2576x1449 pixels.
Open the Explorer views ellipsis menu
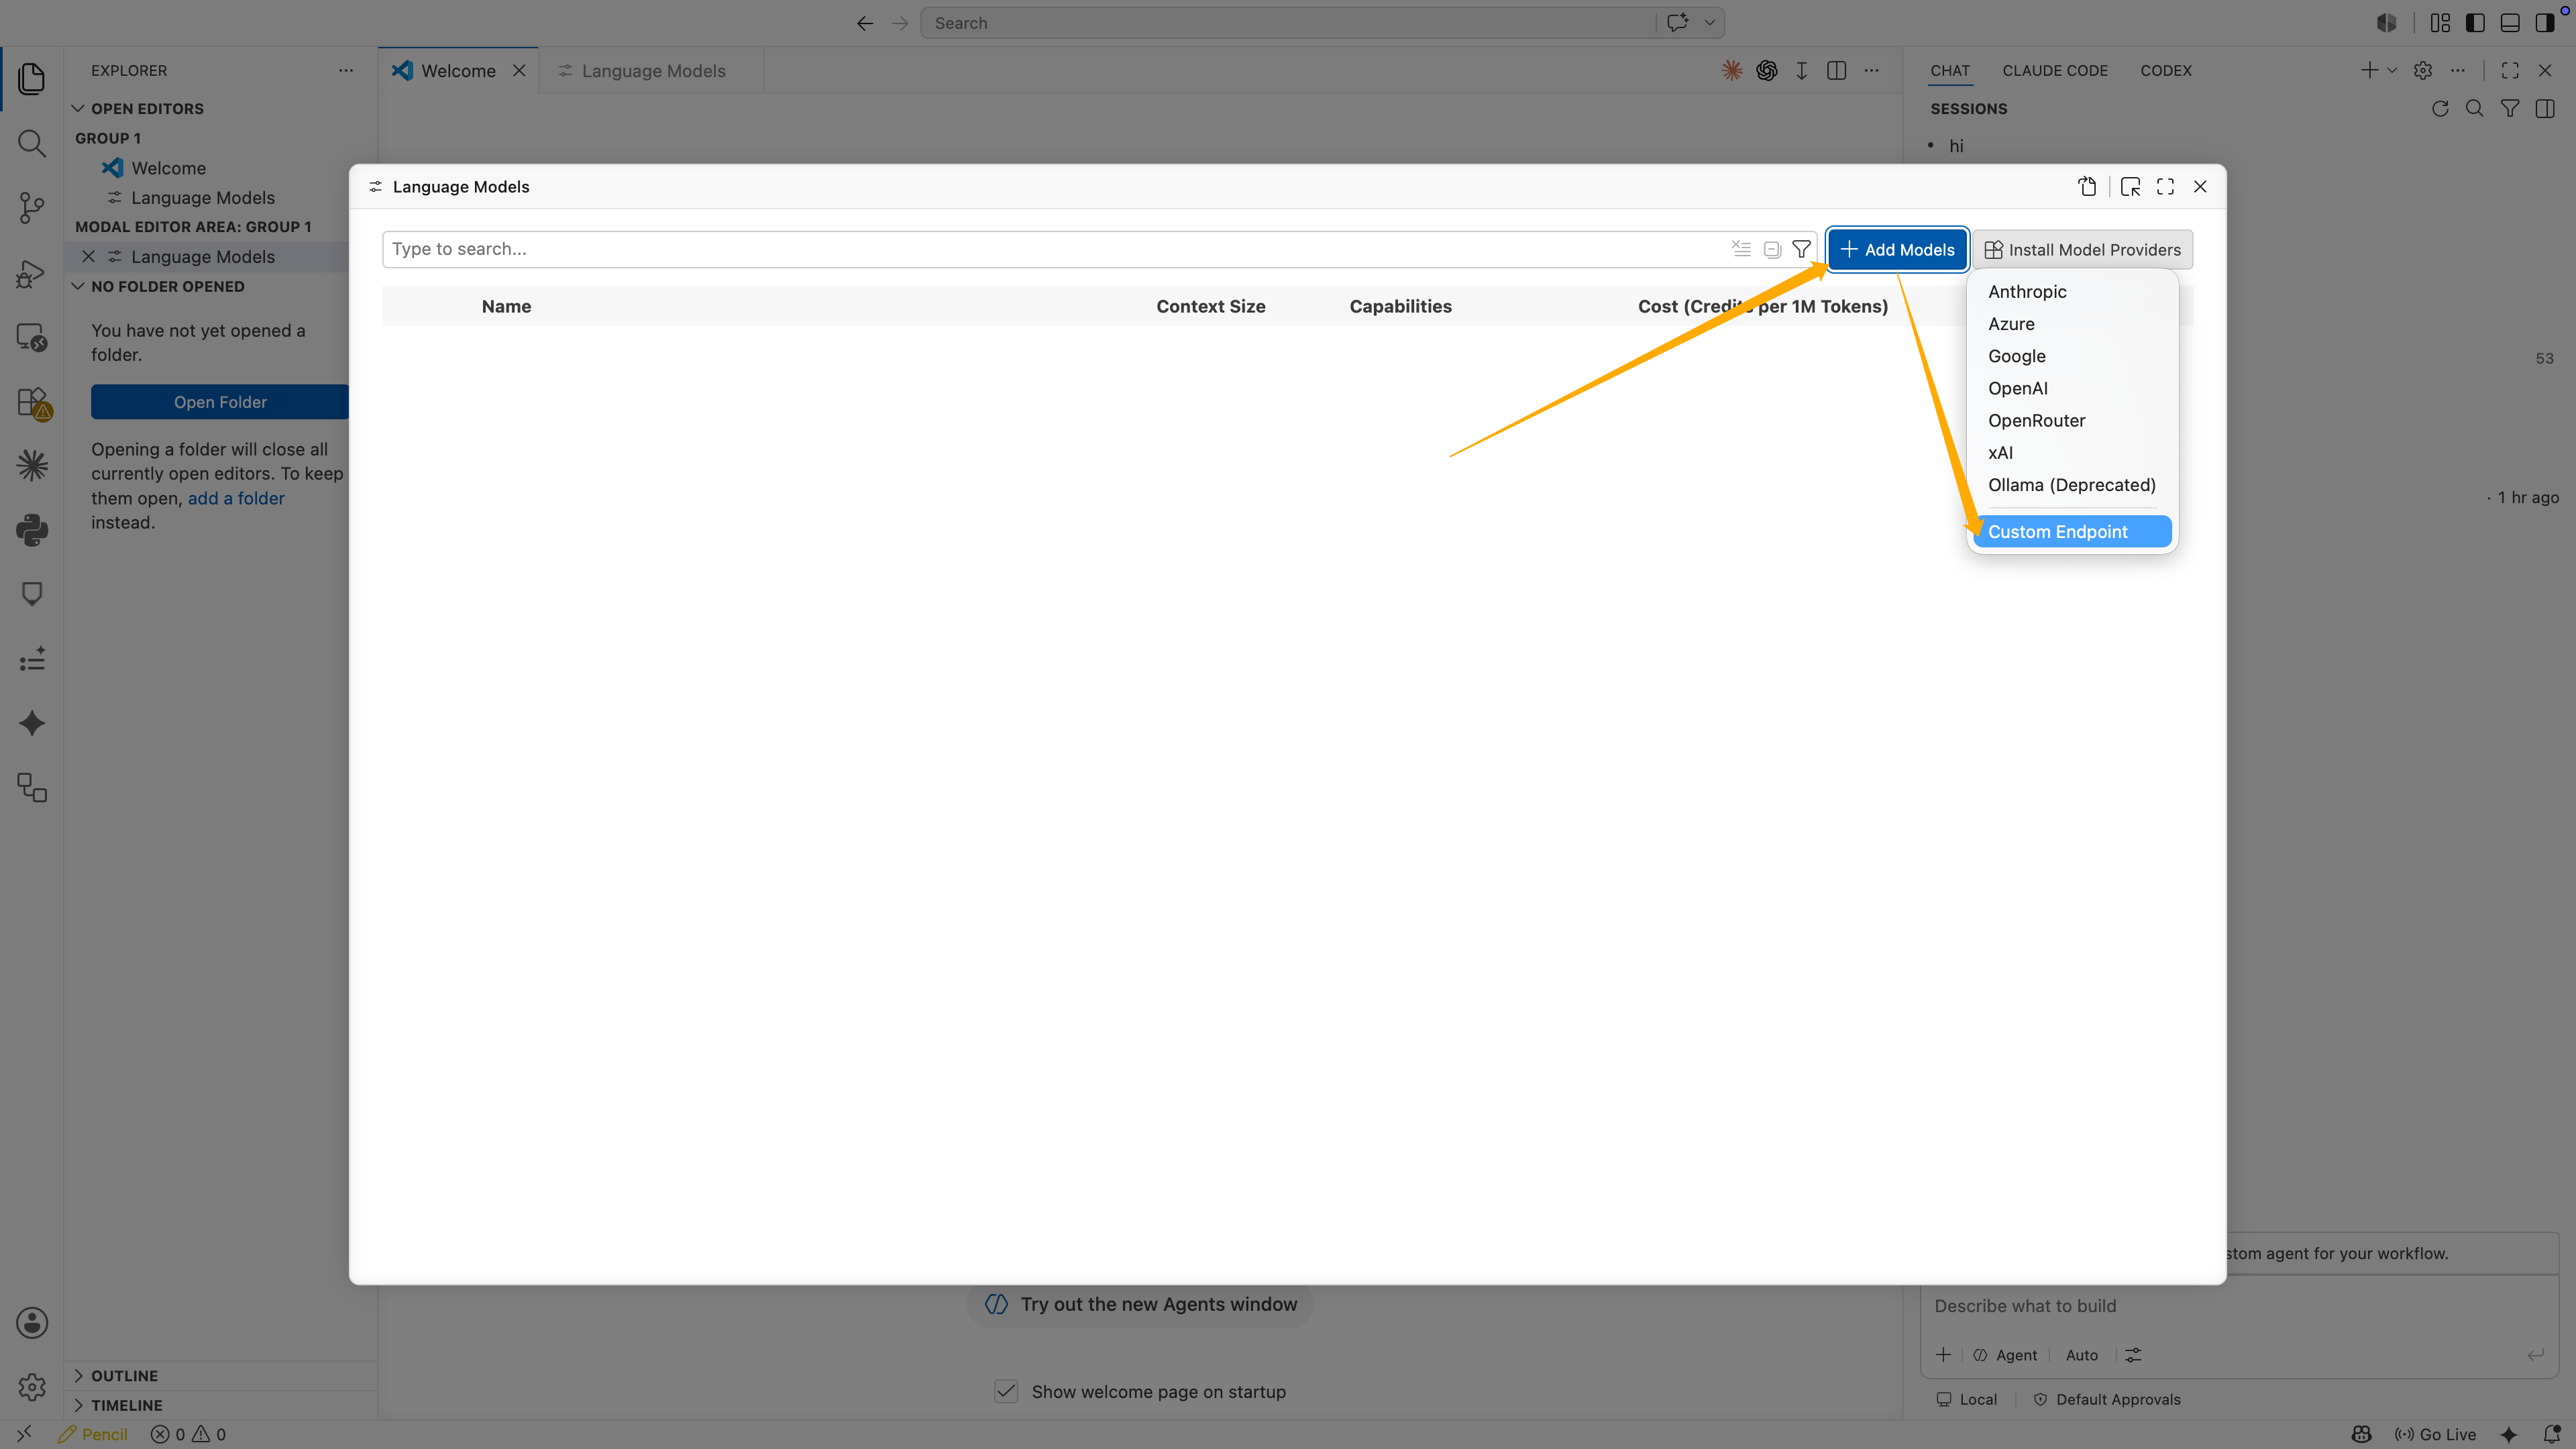[345, 70]
